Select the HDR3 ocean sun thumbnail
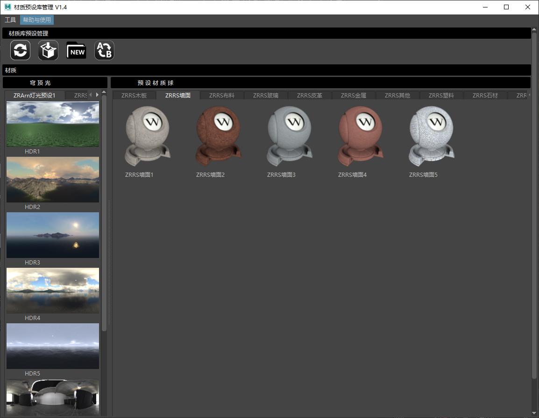The height and width of the screenshot is (418, 539). [x=53, y=235]
